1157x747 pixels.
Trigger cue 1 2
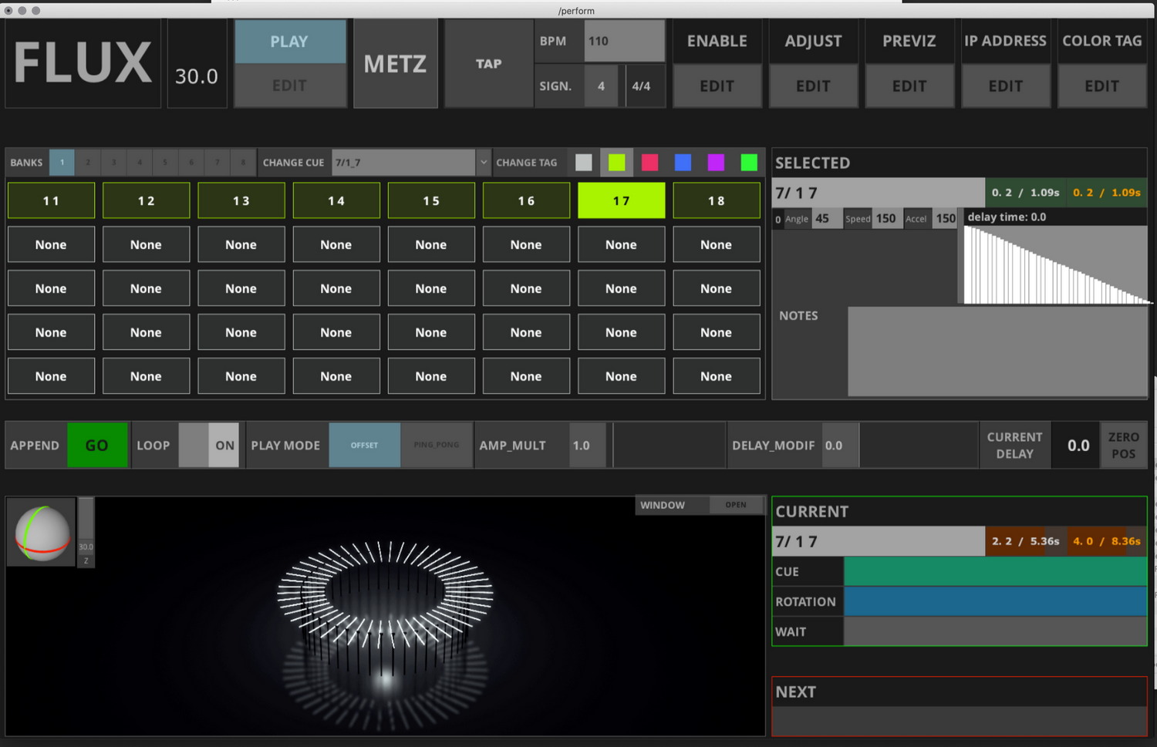point(147,200)
